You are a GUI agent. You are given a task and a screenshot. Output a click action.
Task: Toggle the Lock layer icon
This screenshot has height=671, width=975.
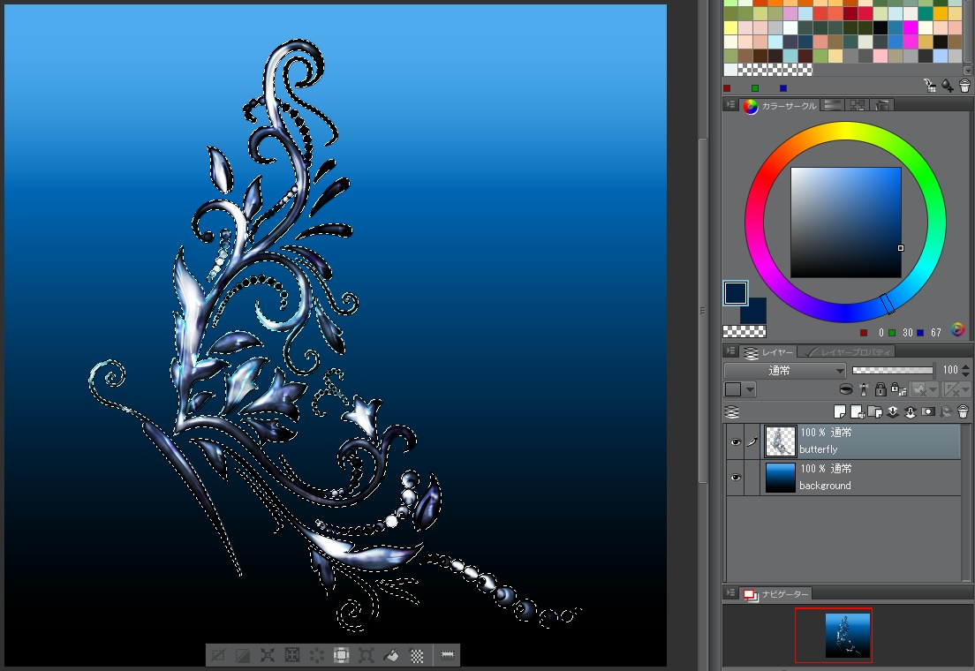[880, 389]
